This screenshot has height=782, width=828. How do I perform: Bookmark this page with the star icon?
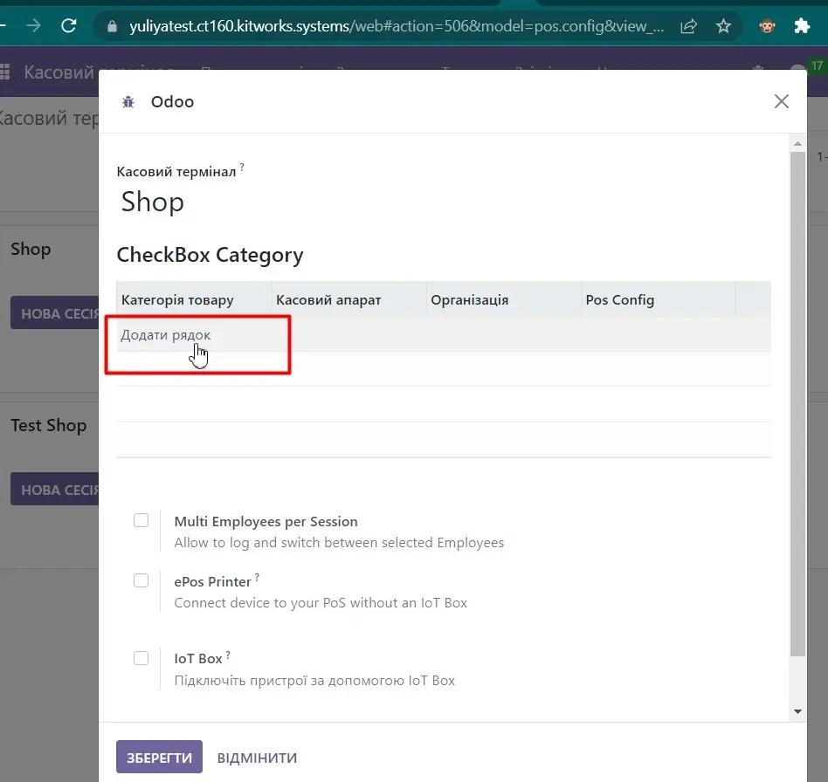click(x=723, y=26)
